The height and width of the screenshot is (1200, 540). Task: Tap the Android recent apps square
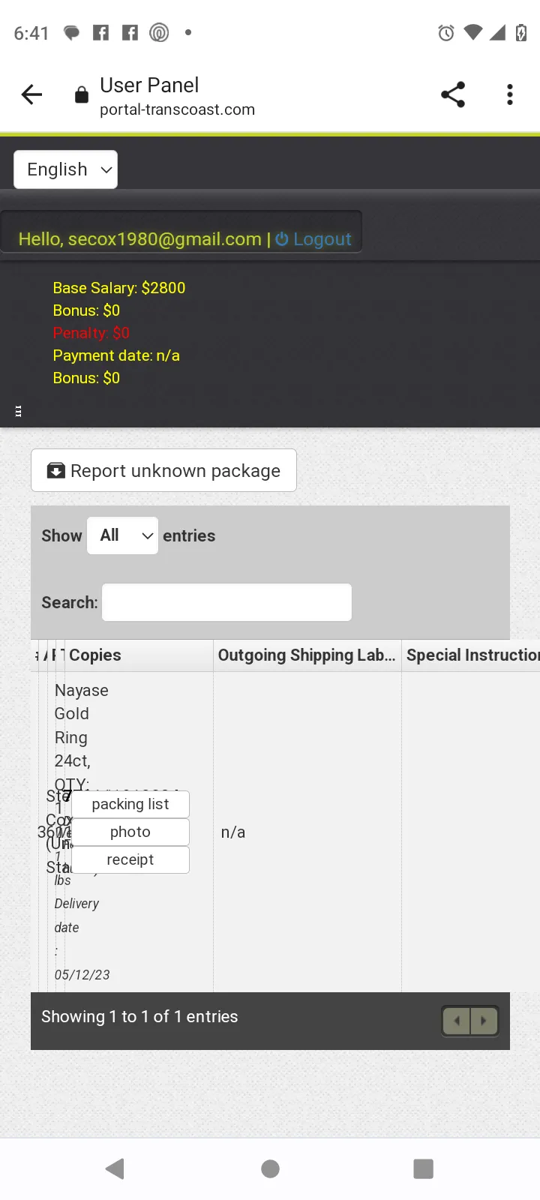(x=424, y=1168)
